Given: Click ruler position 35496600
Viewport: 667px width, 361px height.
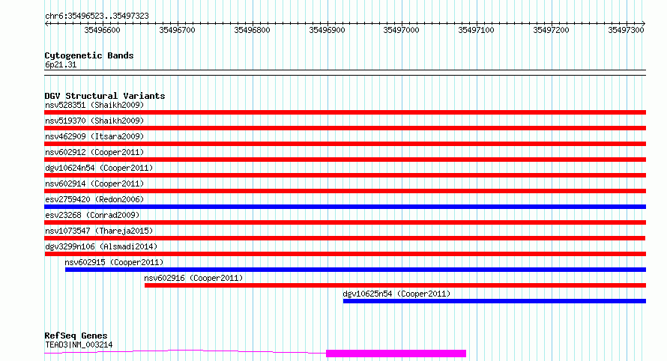Looking at the screenshot, I should [102, 30].
